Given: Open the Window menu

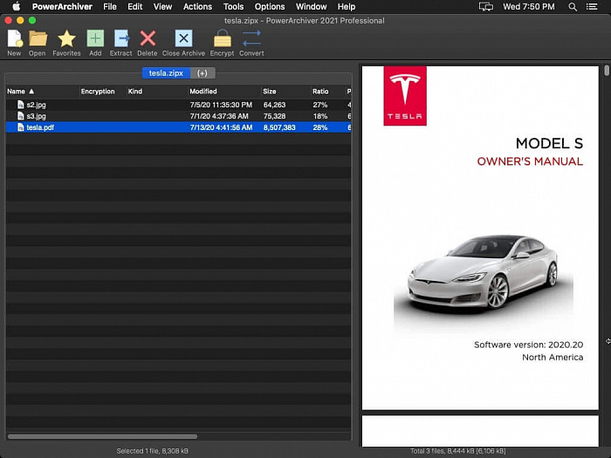Looking at the screenshot, I should (312, 7).
